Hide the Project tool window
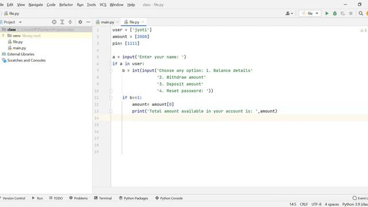The height and width of the screenshot is (207, 368). coord(88,22)
